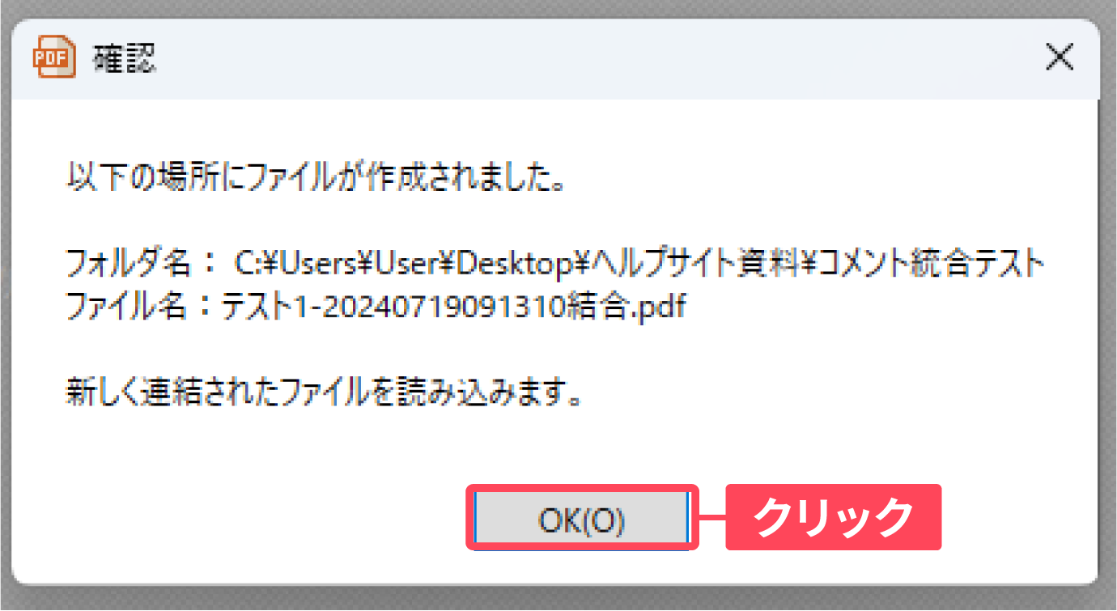1117x611 pixels.
Task: Click the red クリック callout label
Action: pyautogui.click(x=833, y=518)
